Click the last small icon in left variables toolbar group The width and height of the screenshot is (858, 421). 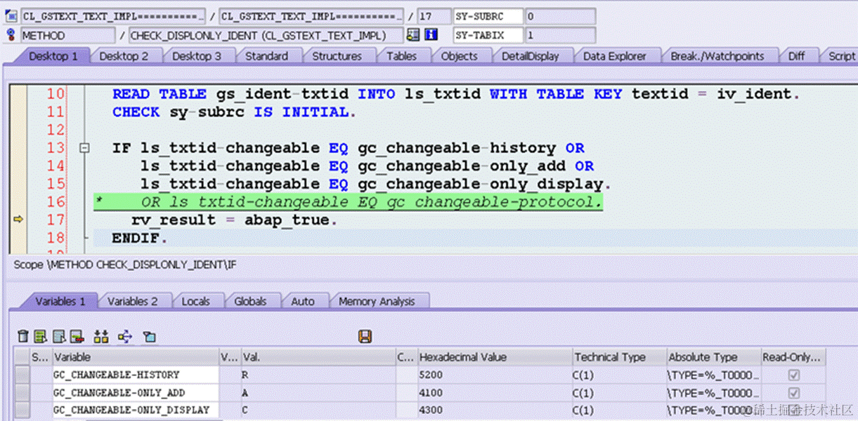(x=149, y=337)
